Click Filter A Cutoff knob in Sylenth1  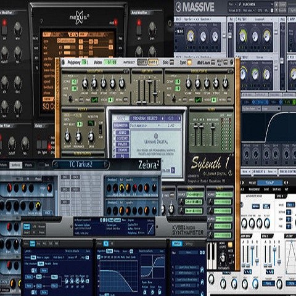point(67,137)
